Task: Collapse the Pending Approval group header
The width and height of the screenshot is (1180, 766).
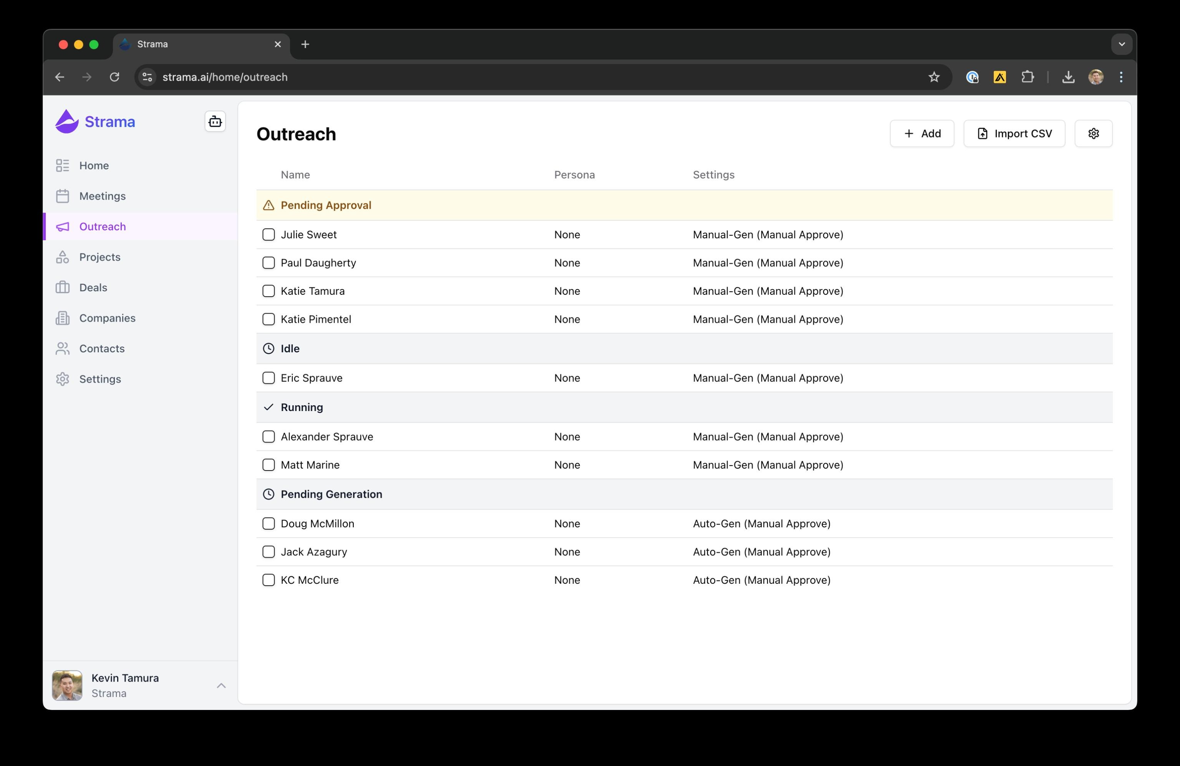Action: click(684, 205)
